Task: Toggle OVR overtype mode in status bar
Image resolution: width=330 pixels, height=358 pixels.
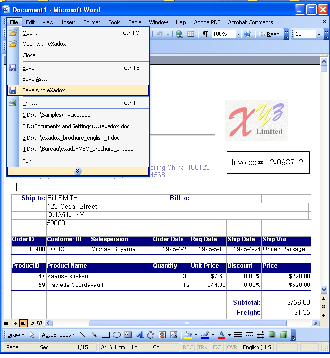Action: tap(231, 347)
